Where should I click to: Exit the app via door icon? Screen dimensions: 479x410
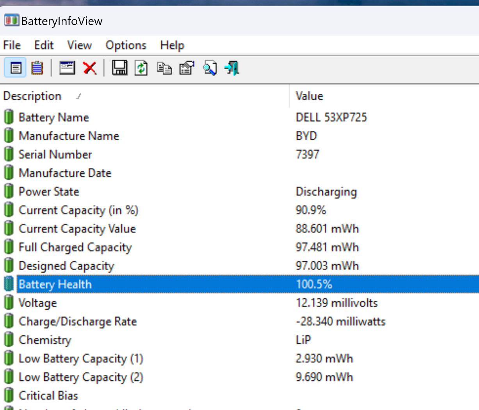tap(232, 68)
